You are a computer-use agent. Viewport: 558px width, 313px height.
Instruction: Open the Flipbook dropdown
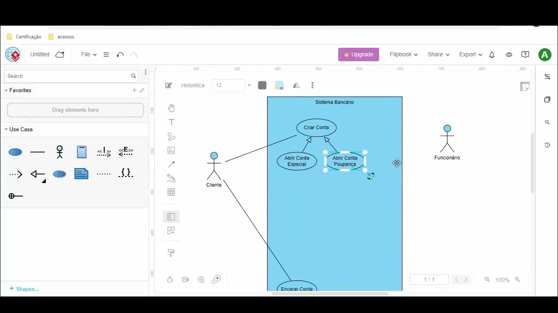coord(404,54)
